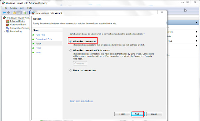Screen dimensions: 200x121
Task: Select Allow the connection radio button
Action: click(x=71, y=41)
